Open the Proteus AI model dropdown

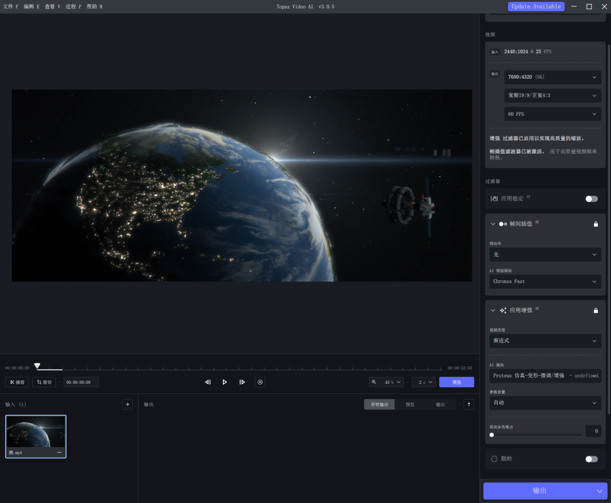click(545, 376)
